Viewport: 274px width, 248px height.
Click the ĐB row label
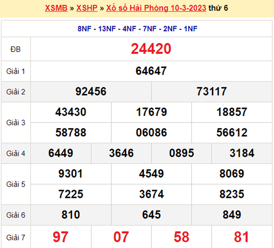(16, 49)
